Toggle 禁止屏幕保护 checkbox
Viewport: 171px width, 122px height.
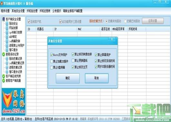(x=96, y=55)
